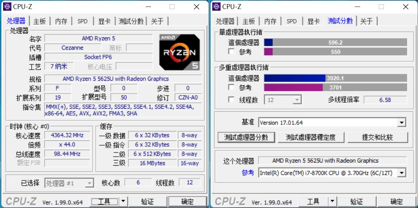
Task: Click the 核心速度 MHz value field
Action: pos(68,136)
